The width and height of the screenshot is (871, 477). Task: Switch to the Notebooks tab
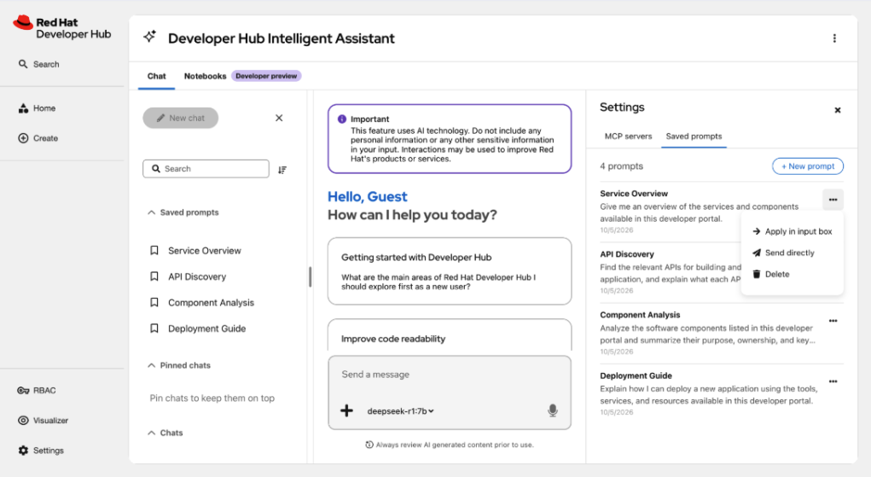[x=205, y=76]
